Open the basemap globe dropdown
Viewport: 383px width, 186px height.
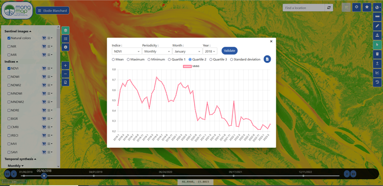pos(377,7)
